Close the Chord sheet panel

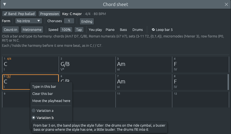226,4
